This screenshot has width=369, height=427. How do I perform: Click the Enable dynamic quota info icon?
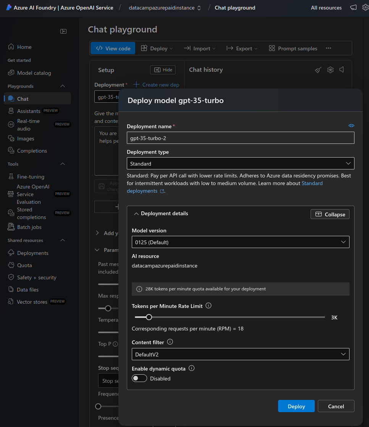[192, 368]
